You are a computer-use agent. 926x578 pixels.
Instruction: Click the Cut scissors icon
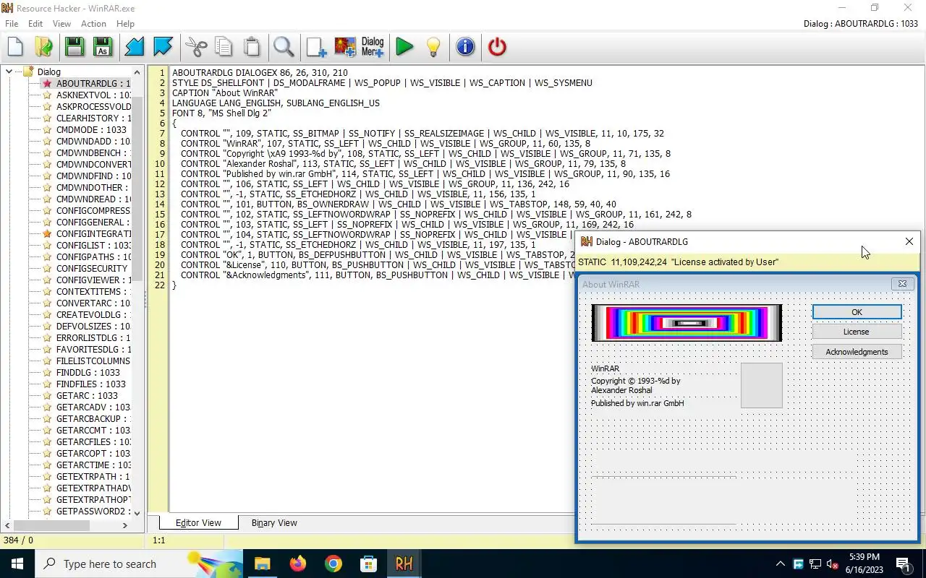click(x=196, y=47)
